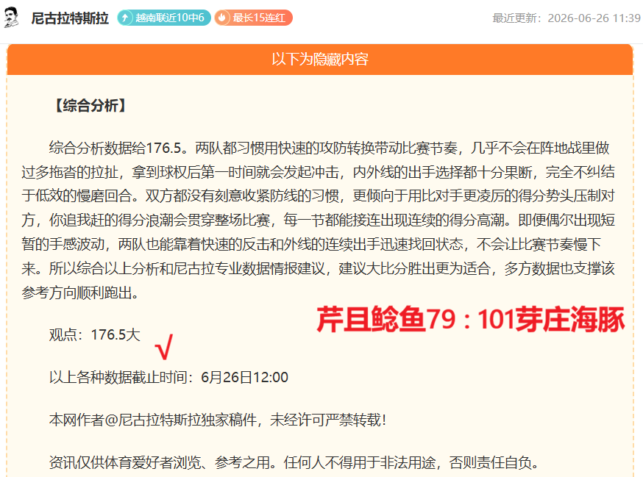
Task: Click text 建议大比分胜出更为适合
Action: 415,269
